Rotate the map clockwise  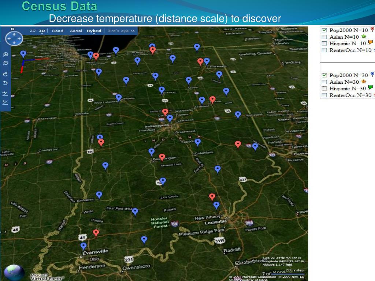5,74
